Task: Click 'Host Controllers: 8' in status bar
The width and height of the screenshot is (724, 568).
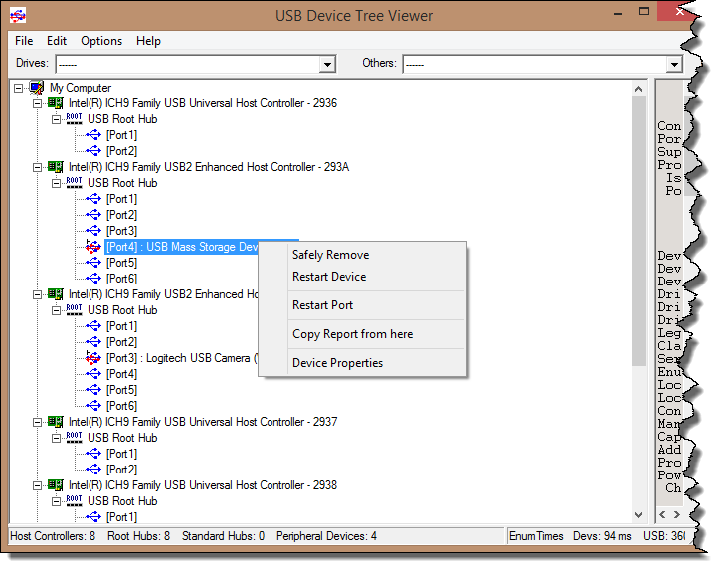Action: coord(53,536)
